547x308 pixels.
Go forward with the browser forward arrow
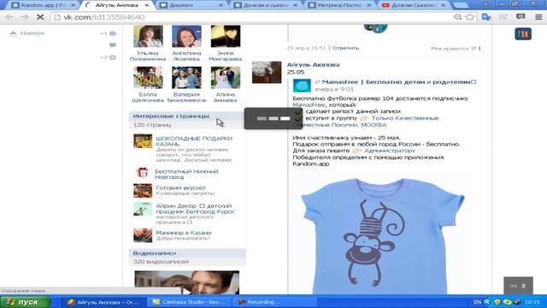pyautogui.click(x=25, y=17)
